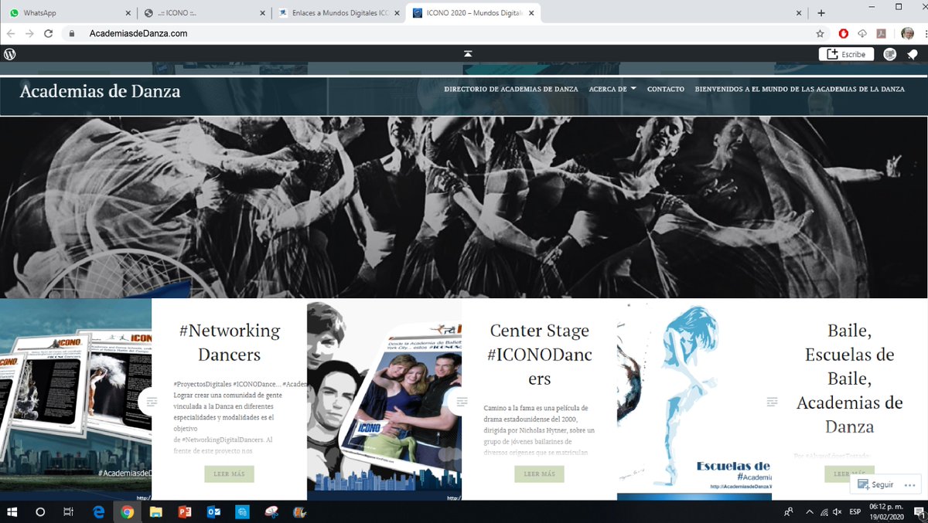Open Directorio de Academias de Danza menu
Screen dimensions: 928x523
pos(511,89)
